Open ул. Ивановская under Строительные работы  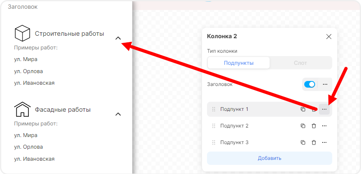tap(34, 83)
